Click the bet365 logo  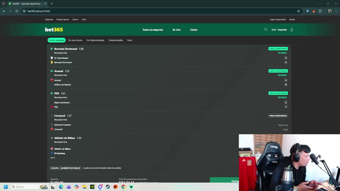(54, 29)
